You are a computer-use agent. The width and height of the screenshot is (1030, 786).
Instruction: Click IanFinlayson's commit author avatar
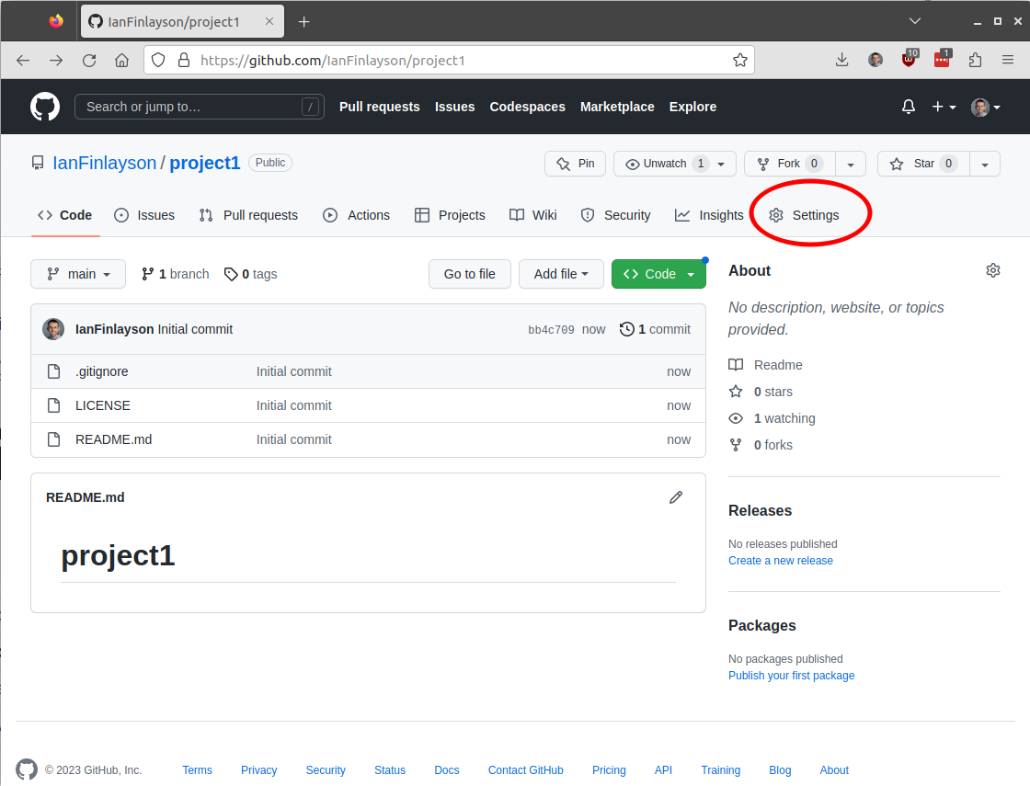[x=53, y=329]
